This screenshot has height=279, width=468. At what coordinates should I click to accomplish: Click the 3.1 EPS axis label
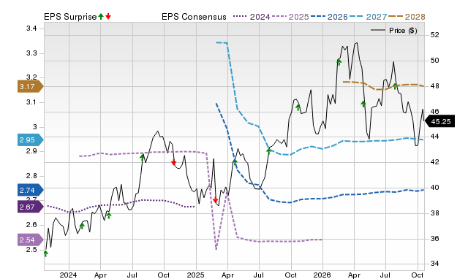[31, 102]
